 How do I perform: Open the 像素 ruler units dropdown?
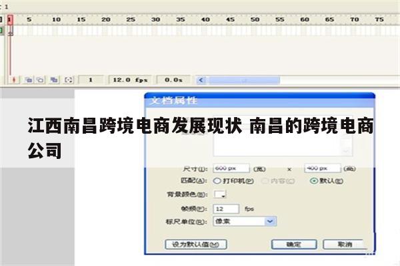pyautogui.click(x=270, y=221)
